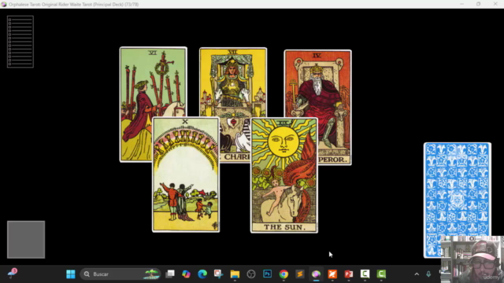Open File Explorer from the taskbar
This screenshot has height=283, width=504.
tap(235, 274)
